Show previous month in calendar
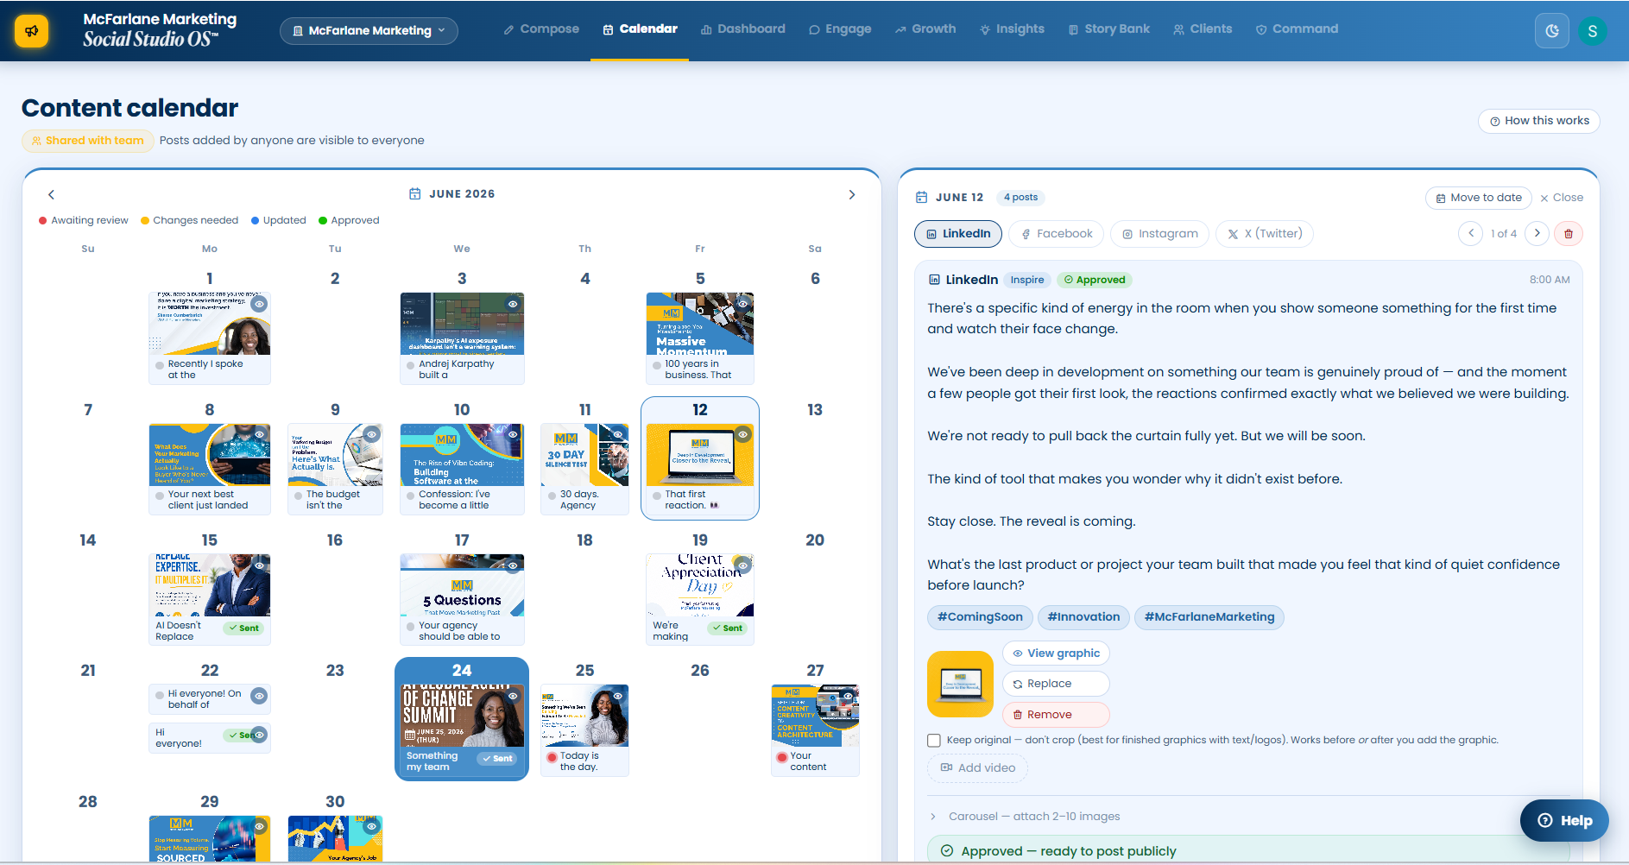Viewport: 1629px width, 865px height. (x=51, y=194)
